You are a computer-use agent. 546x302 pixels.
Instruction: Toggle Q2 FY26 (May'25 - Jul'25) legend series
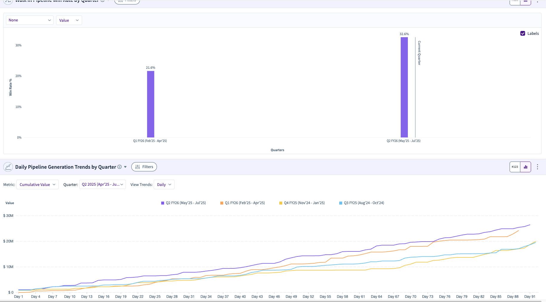[183, 203]
